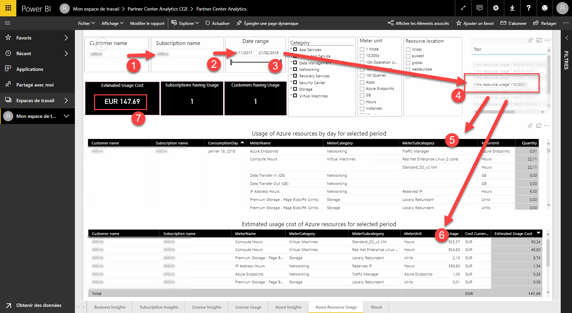Image resolution: width=572 pixels, height=313 pixels.
Task: Open the user account avatar
Action: (x=562, y=8)
